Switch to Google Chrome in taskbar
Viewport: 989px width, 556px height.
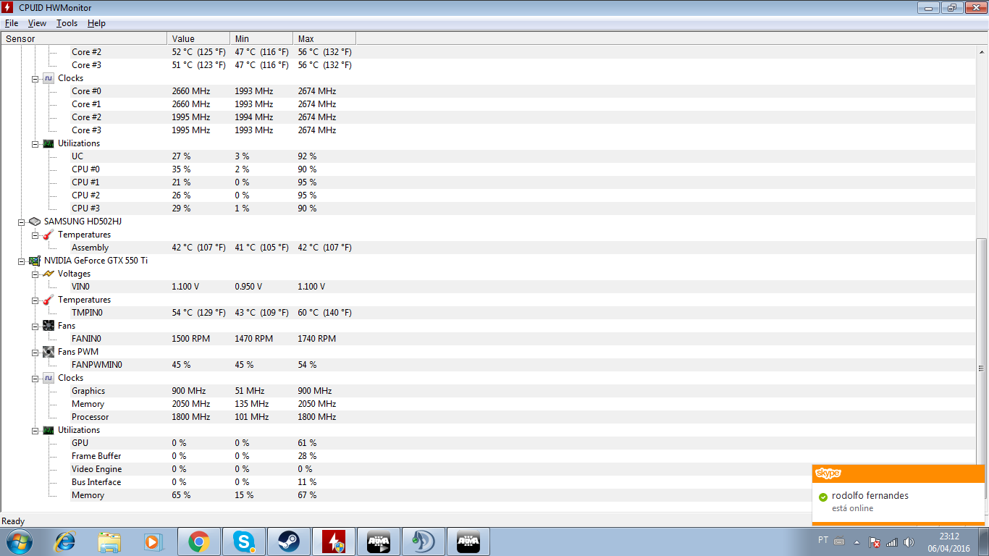198,542
